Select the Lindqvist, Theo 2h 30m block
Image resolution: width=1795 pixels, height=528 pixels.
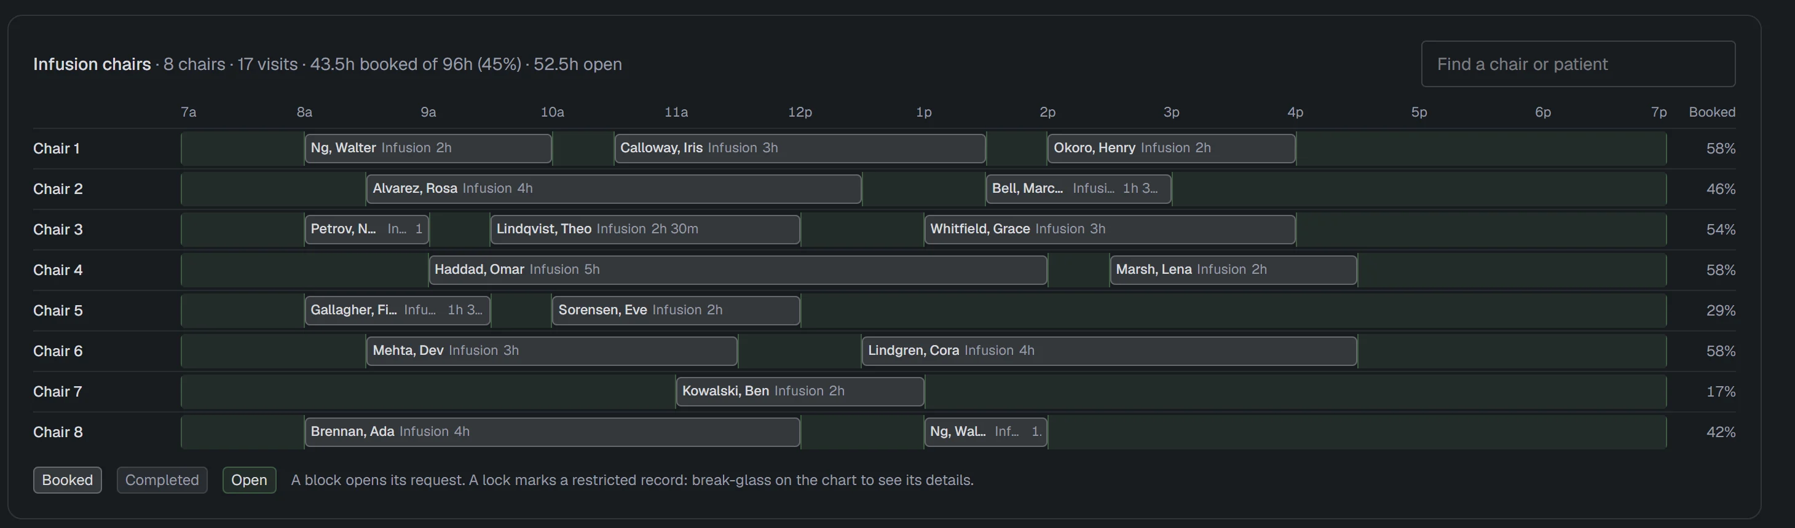click(645, 229)
